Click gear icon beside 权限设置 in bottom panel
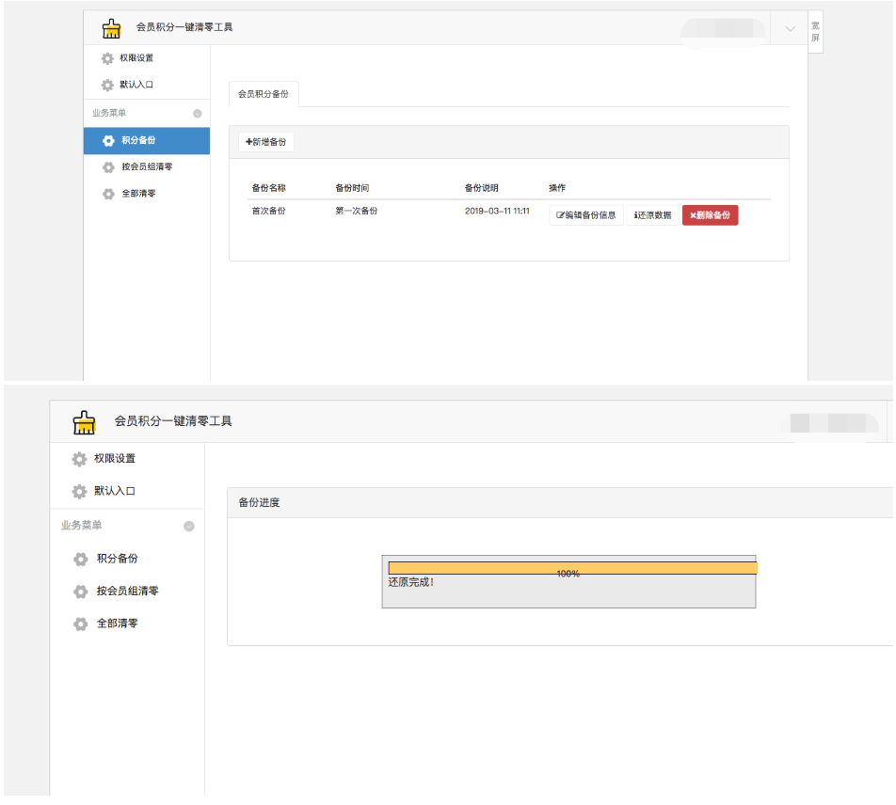The width and height of the screenshot is (896, 805). point(79,459)
